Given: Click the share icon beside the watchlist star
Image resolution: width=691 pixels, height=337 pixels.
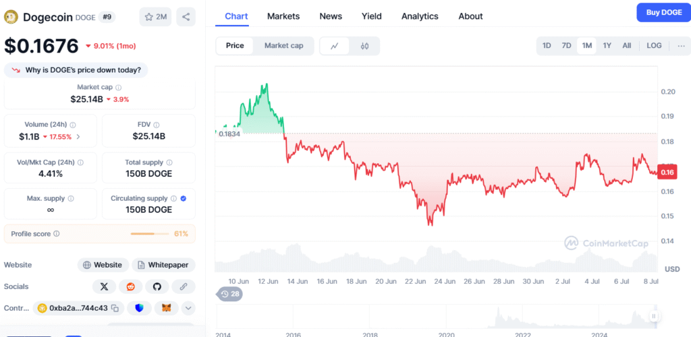Looking at the screenshot, I should click(x=186, y=17).
